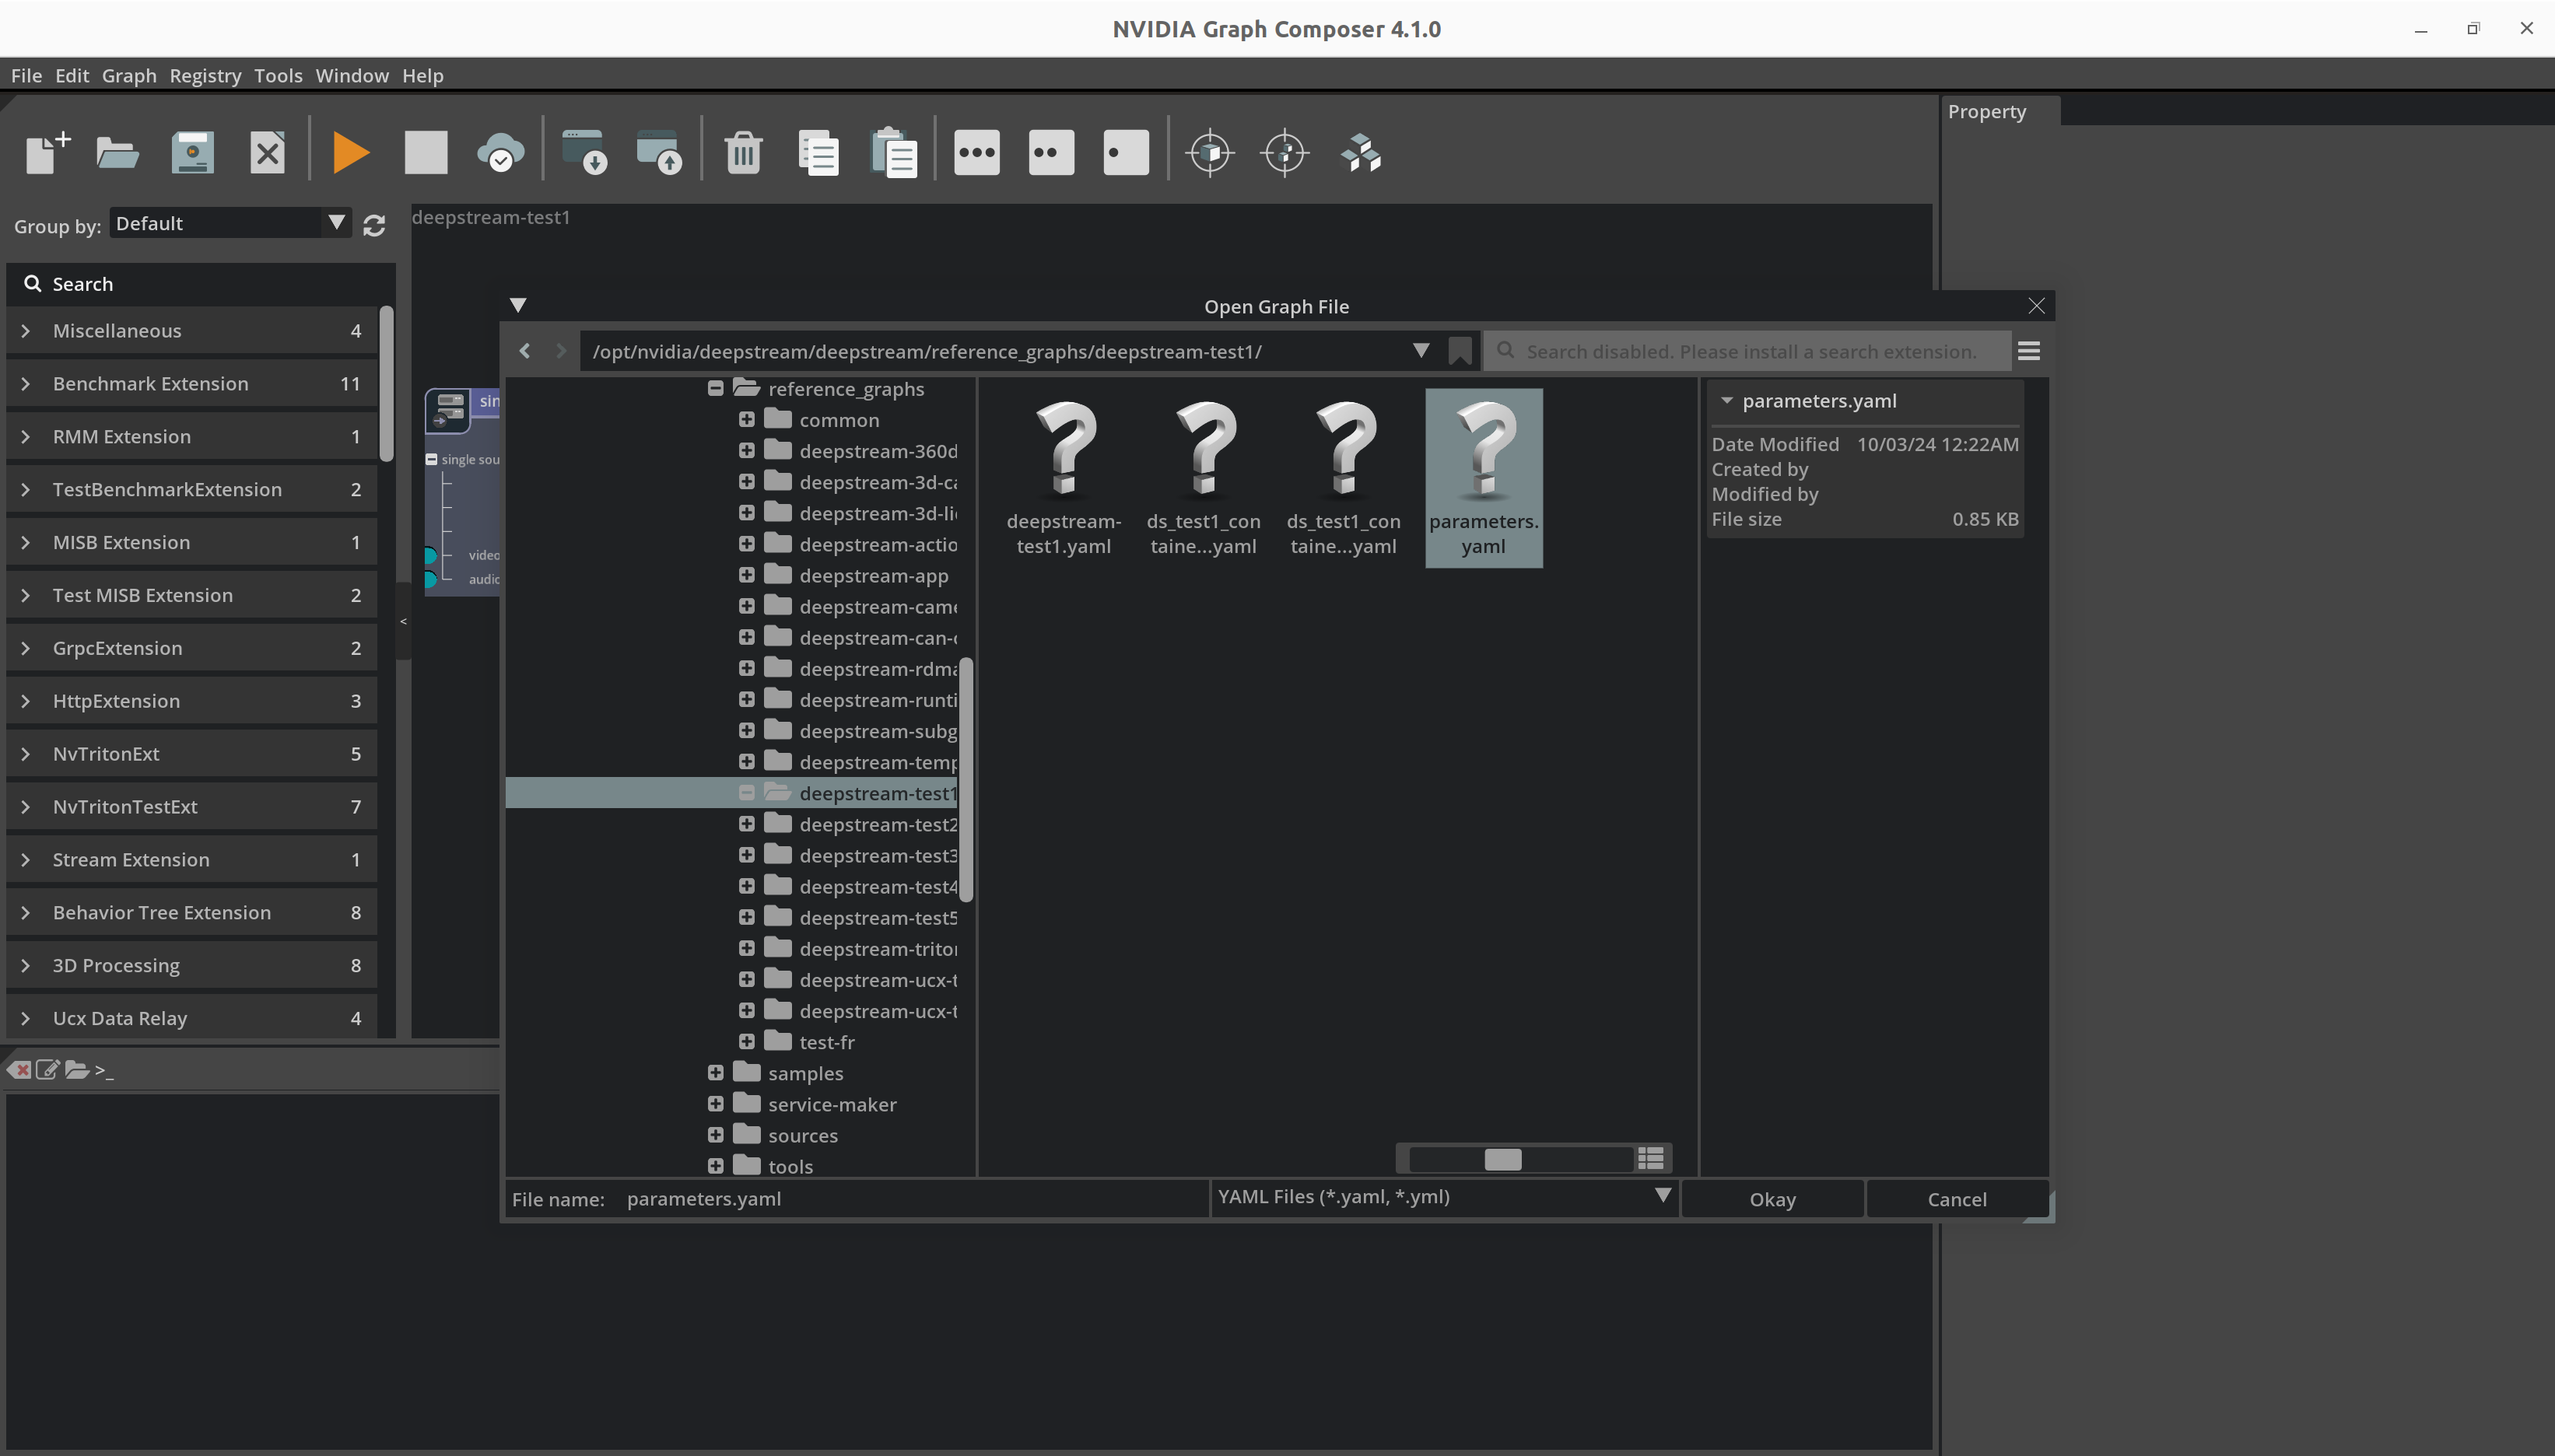
Task: Click the three-dots toolbar icon
Action: click(x=977, y=153)
